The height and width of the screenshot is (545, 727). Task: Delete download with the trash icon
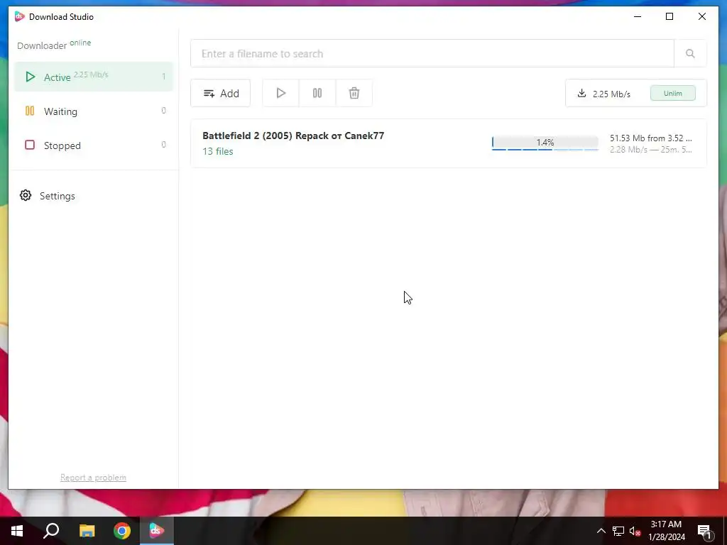354,93
